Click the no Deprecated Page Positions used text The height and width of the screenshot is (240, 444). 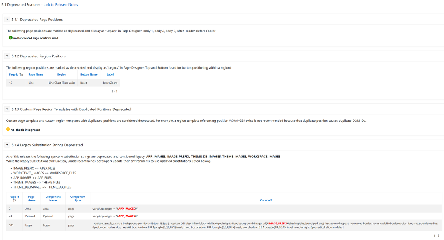[x=36, y=38]
